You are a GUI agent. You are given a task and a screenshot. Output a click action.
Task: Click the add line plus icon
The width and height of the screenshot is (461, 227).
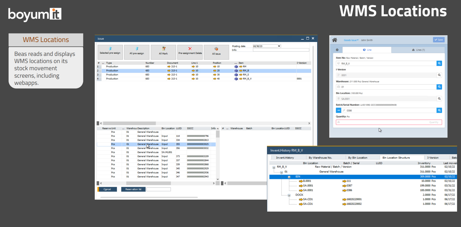click(x=337, y=50)
